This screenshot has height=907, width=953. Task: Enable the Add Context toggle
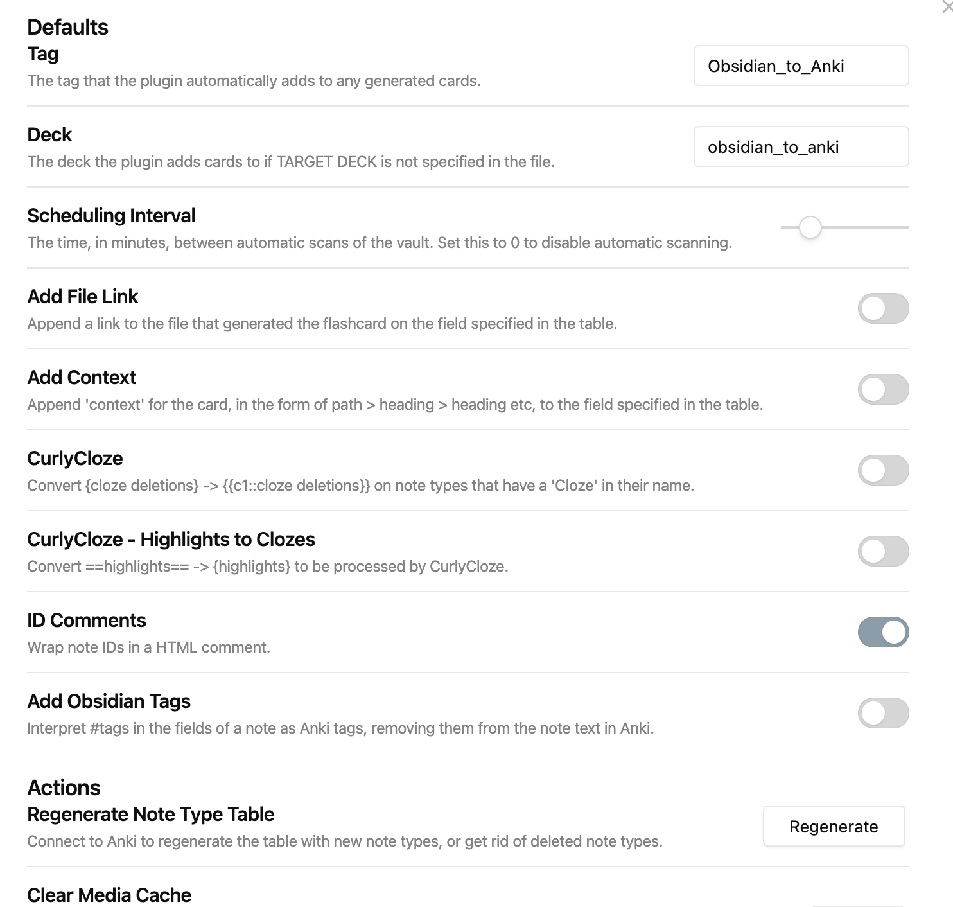pos(884,389)
